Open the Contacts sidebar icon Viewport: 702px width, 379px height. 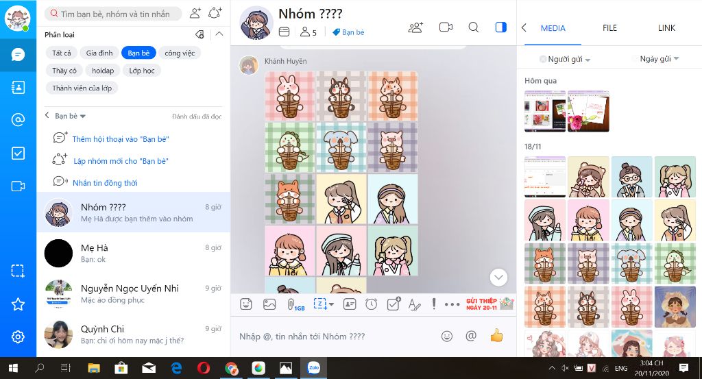pyautogui.click(x=18, y=87)
